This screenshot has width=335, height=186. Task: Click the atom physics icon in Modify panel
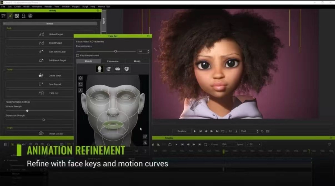[30, 16]
